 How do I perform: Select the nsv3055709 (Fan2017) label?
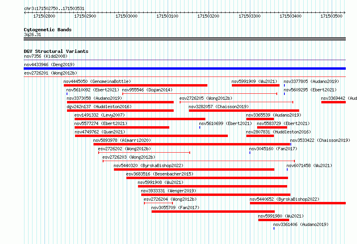click(x=175, y=208)
